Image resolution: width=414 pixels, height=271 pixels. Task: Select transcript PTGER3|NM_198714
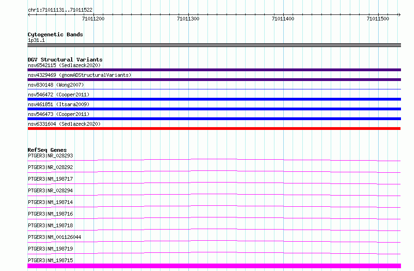50,202
